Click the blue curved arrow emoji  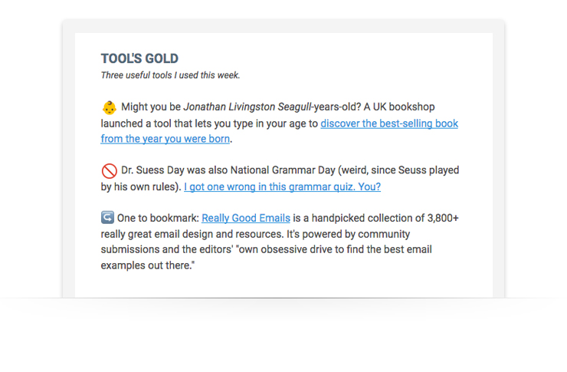[107, 218]
